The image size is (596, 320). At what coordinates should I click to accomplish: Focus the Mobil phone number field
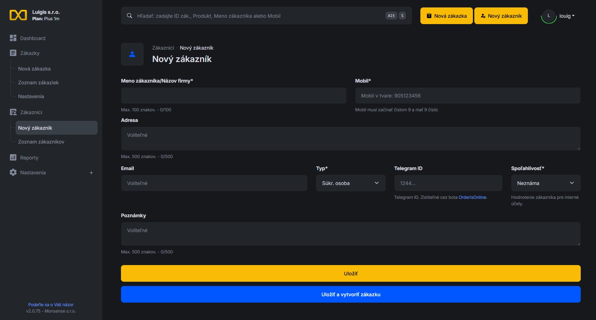[468, 96]
